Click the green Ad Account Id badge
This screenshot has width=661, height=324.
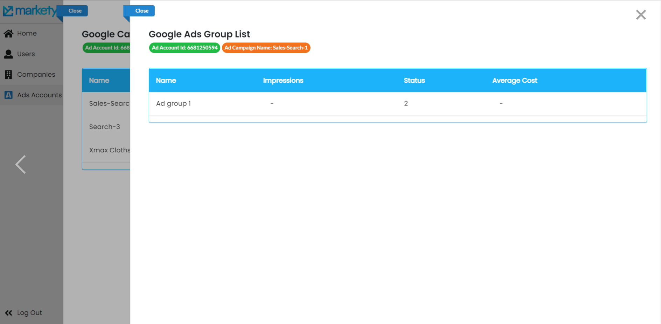coord(185,48)
